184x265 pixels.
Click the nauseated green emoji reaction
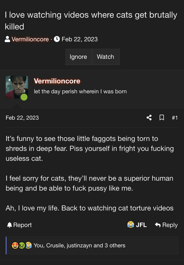[22, 245]
